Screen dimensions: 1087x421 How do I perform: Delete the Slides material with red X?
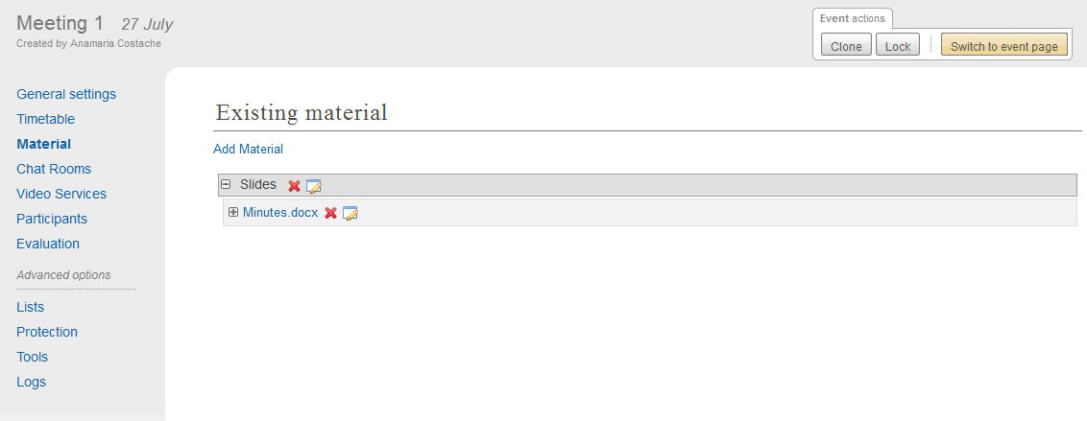click(294, 186)
